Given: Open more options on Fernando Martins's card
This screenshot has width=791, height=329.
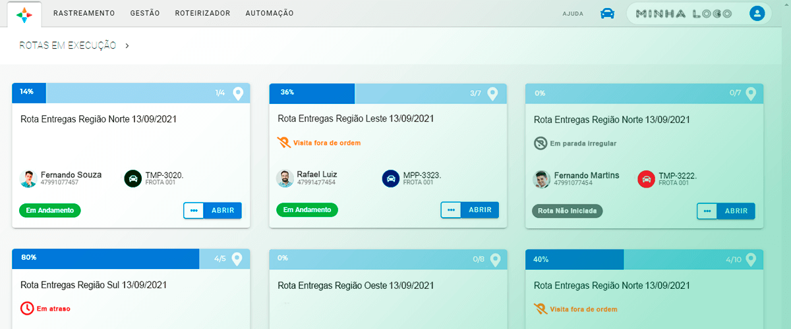Looking at the screenshot, I should click(x=707, y=211).
